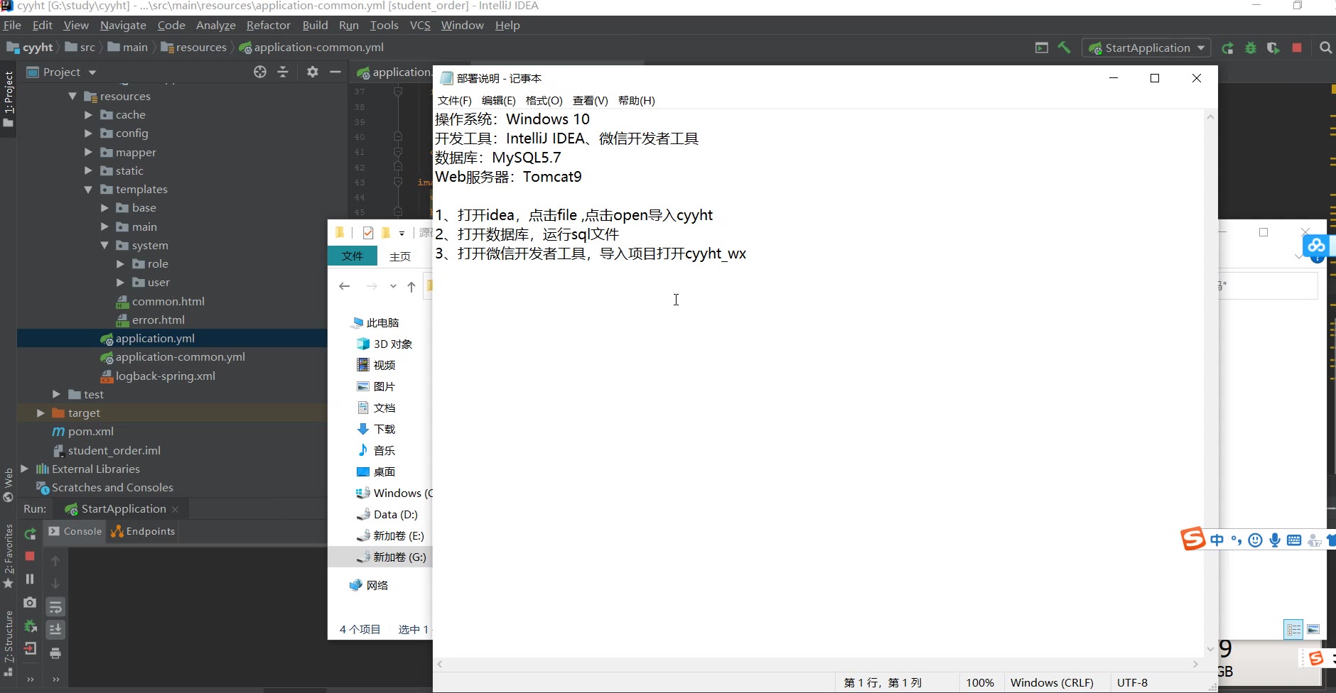Open Search Everywhere magnifier icon
The width and height of the screenshot is (1336, 693).
(x=1325, y=48)
